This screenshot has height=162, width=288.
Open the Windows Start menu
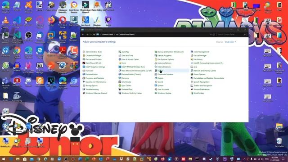(x=3, y=159)
